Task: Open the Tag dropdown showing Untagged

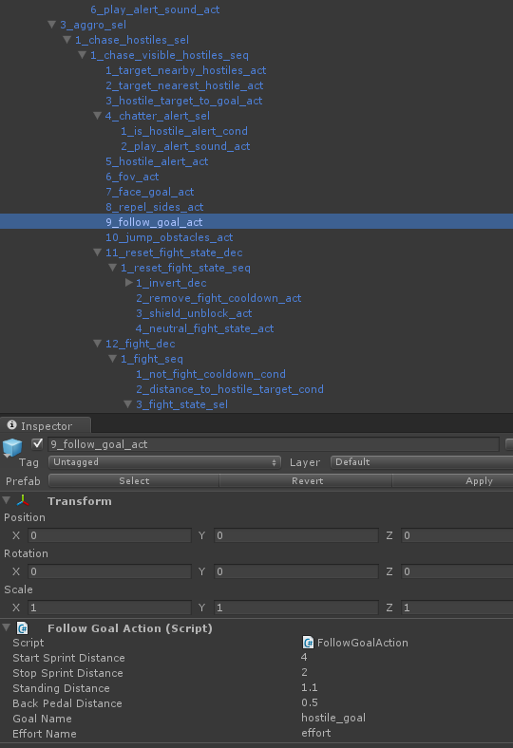Action: click(x=164, y=462)
